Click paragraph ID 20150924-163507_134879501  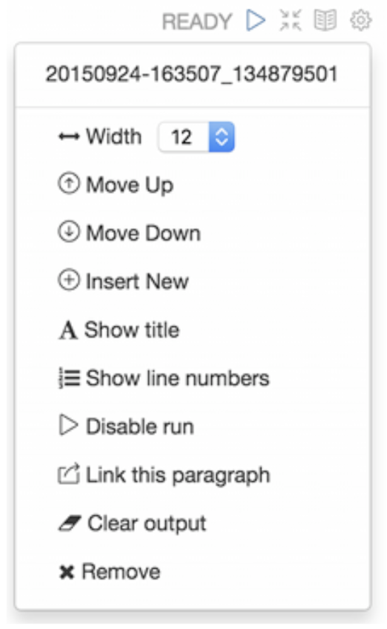(x=191, y=75)
